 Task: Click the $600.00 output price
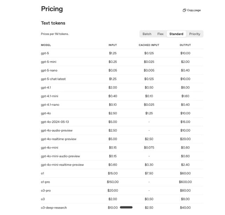pos(185,182)
